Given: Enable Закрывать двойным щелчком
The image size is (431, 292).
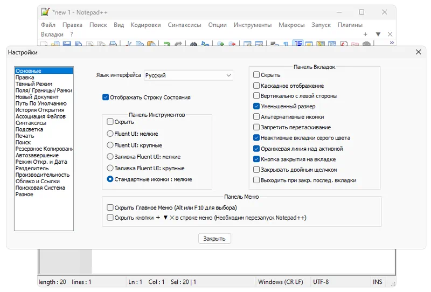Looking at the screenshot, I should (x=256, y=169).
